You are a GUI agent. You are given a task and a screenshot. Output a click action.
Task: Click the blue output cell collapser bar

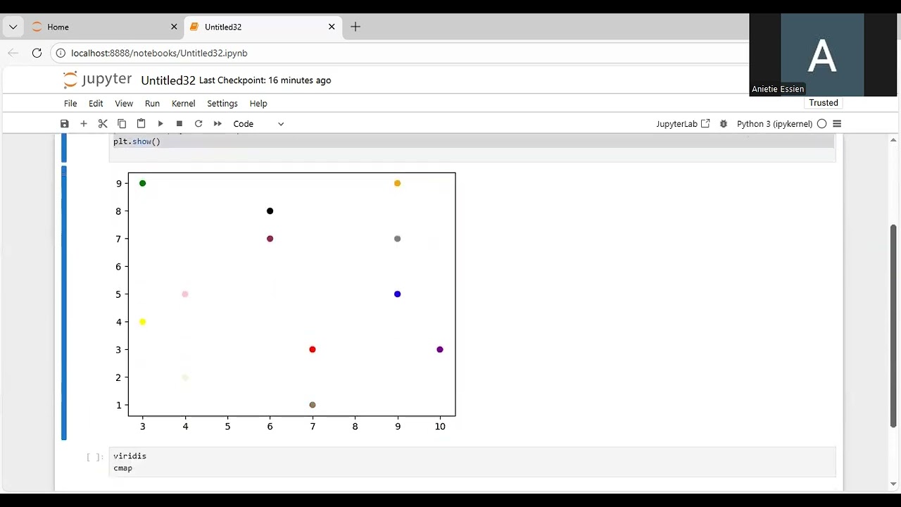tap(64, 303)
